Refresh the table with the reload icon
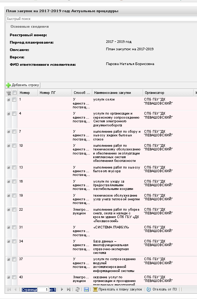197x299 pixels. tap(77, 289)
